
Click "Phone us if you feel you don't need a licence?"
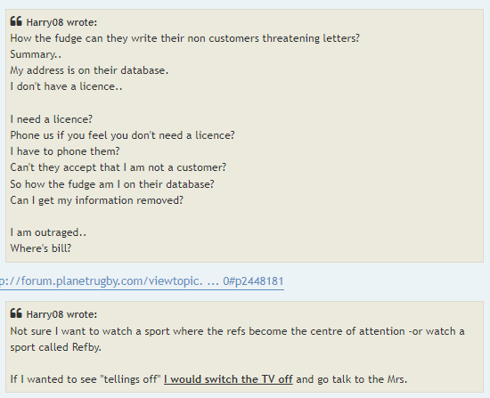[122, 135]
